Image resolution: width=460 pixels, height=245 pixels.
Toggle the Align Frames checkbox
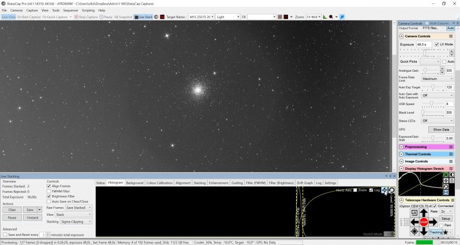click(49, 186)
